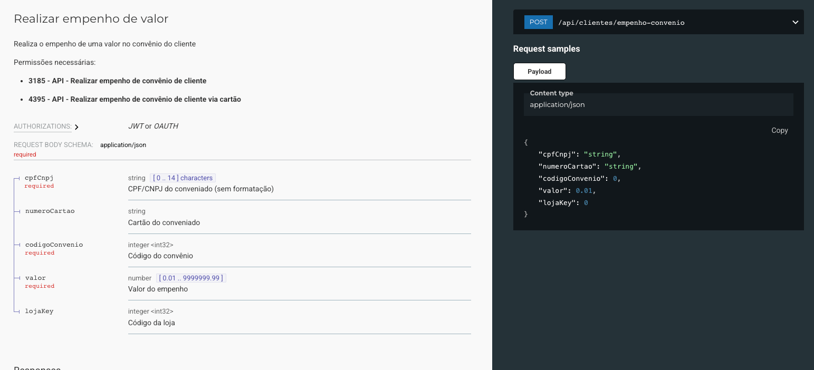Click the Permissões necessárias text
Screen dimensions: 814x370
click(55, 62)
